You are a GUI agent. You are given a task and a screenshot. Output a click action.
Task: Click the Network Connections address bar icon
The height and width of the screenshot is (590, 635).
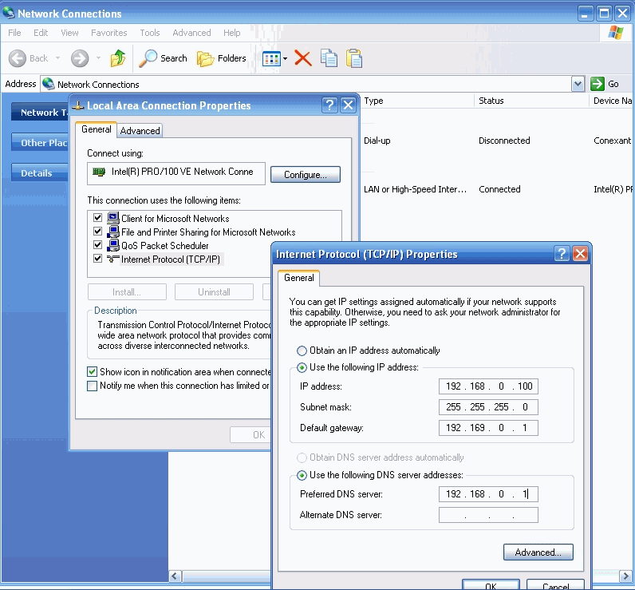[x=48, y=84]
